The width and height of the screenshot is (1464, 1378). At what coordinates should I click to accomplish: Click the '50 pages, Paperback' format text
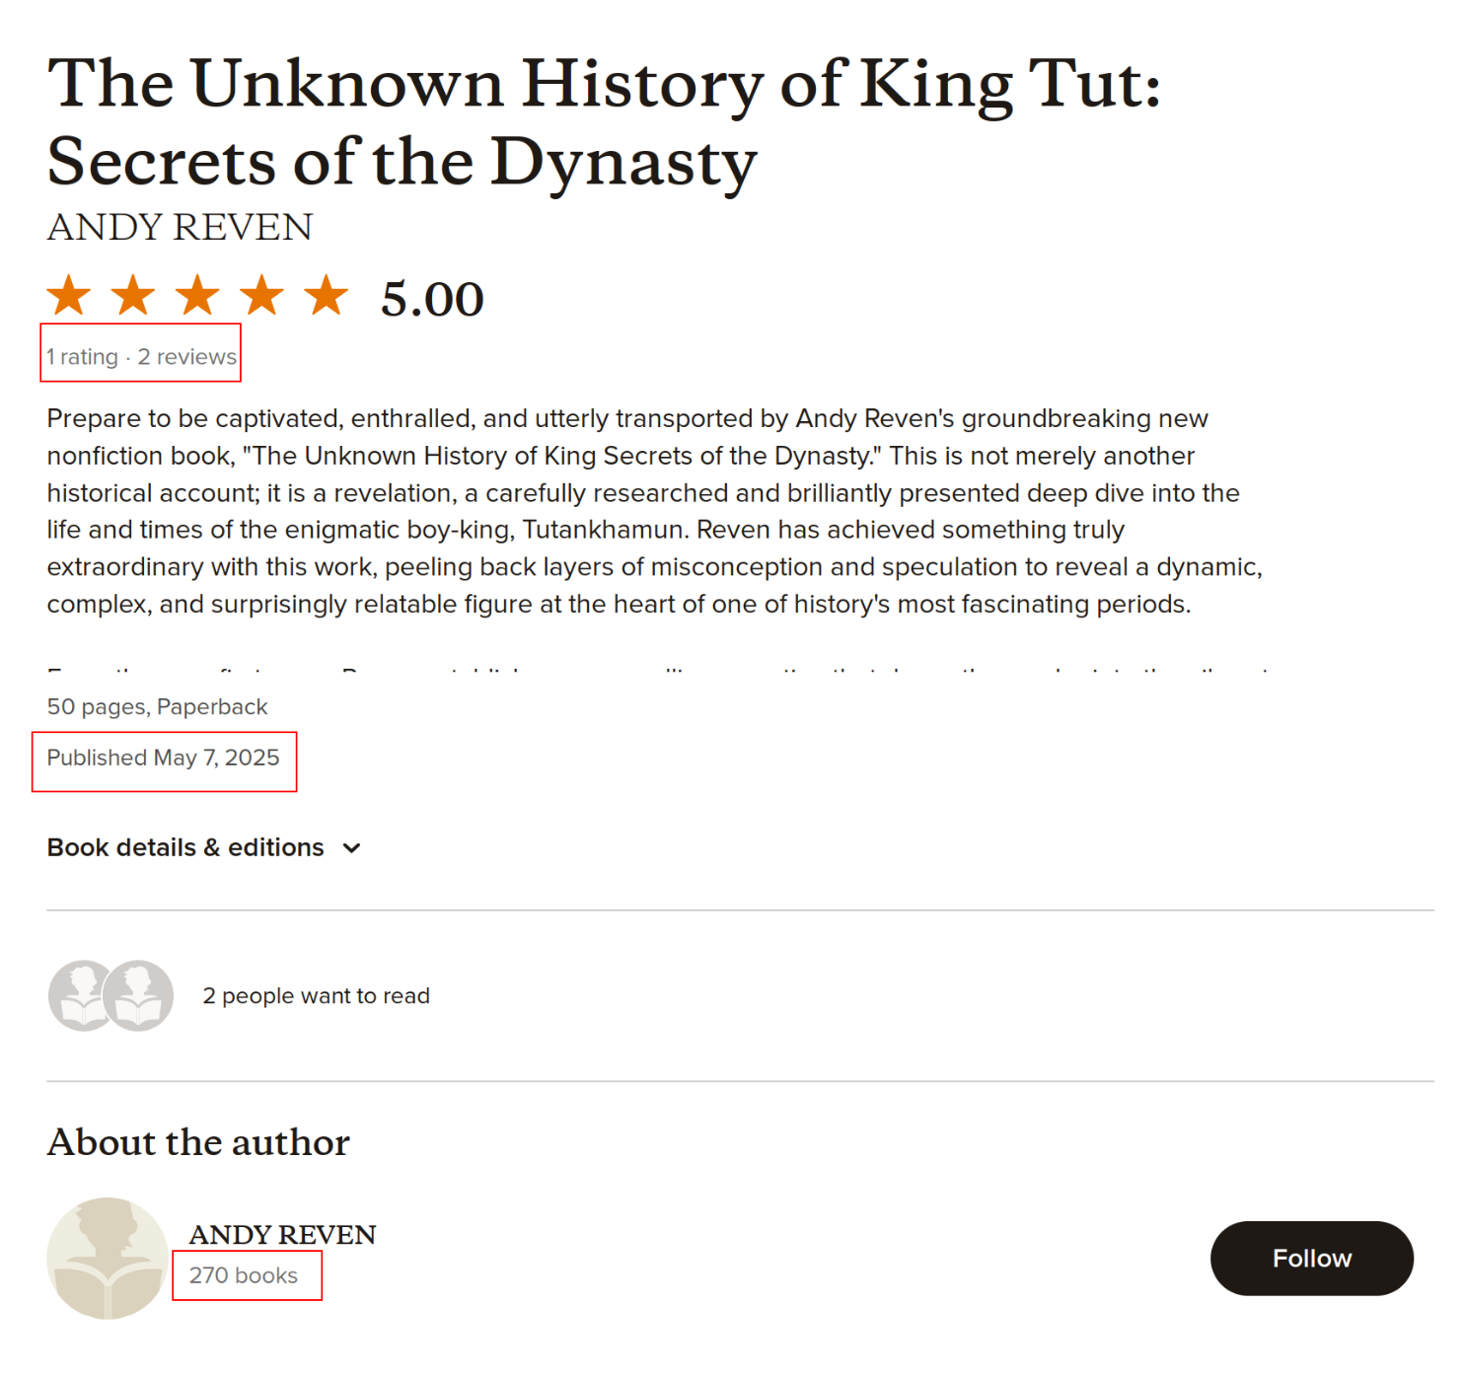(158, 707)
